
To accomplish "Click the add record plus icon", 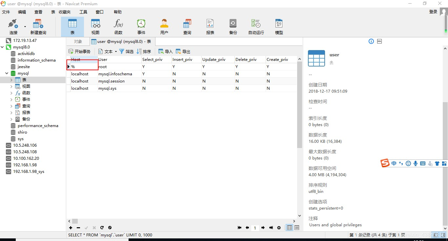I will (71, 228).
